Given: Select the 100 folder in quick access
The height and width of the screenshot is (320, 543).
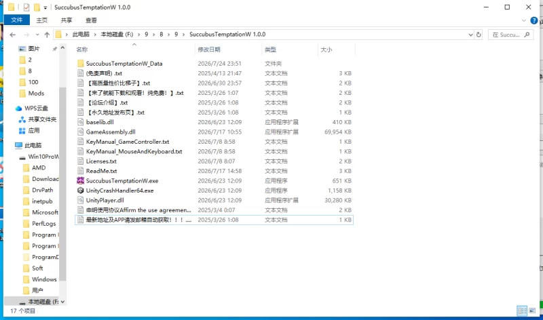Looking at the screenshot, I should click(33, 82).
